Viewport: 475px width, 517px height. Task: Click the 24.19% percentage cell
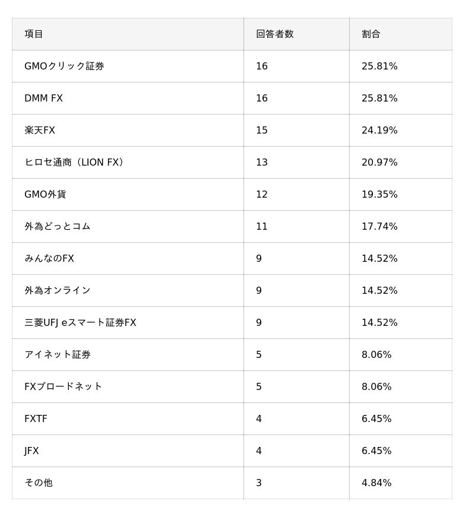[x=379, y=130]
